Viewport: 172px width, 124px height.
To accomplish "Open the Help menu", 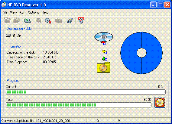I will (x=45, y=12).
